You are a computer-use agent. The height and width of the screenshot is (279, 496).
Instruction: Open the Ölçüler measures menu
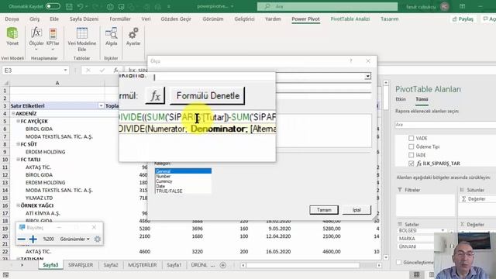[36, 39]
